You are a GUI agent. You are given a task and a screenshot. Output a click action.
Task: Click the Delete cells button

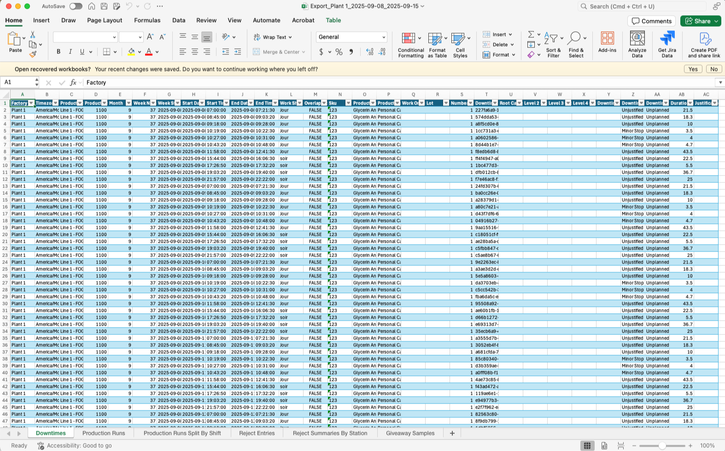(x=498, y=45)
